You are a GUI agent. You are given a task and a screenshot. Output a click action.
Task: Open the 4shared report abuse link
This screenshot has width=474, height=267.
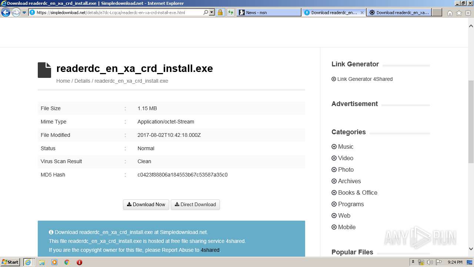tap(210, 250)
